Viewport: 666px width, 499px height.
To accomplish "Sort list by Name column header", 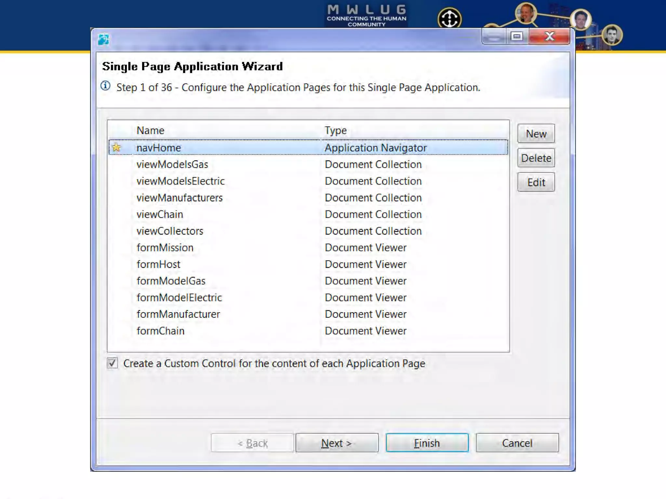I will point(150,130).
